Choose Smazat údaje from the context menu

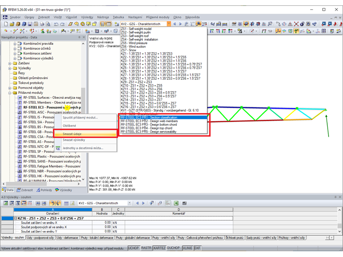pos(86,134)
